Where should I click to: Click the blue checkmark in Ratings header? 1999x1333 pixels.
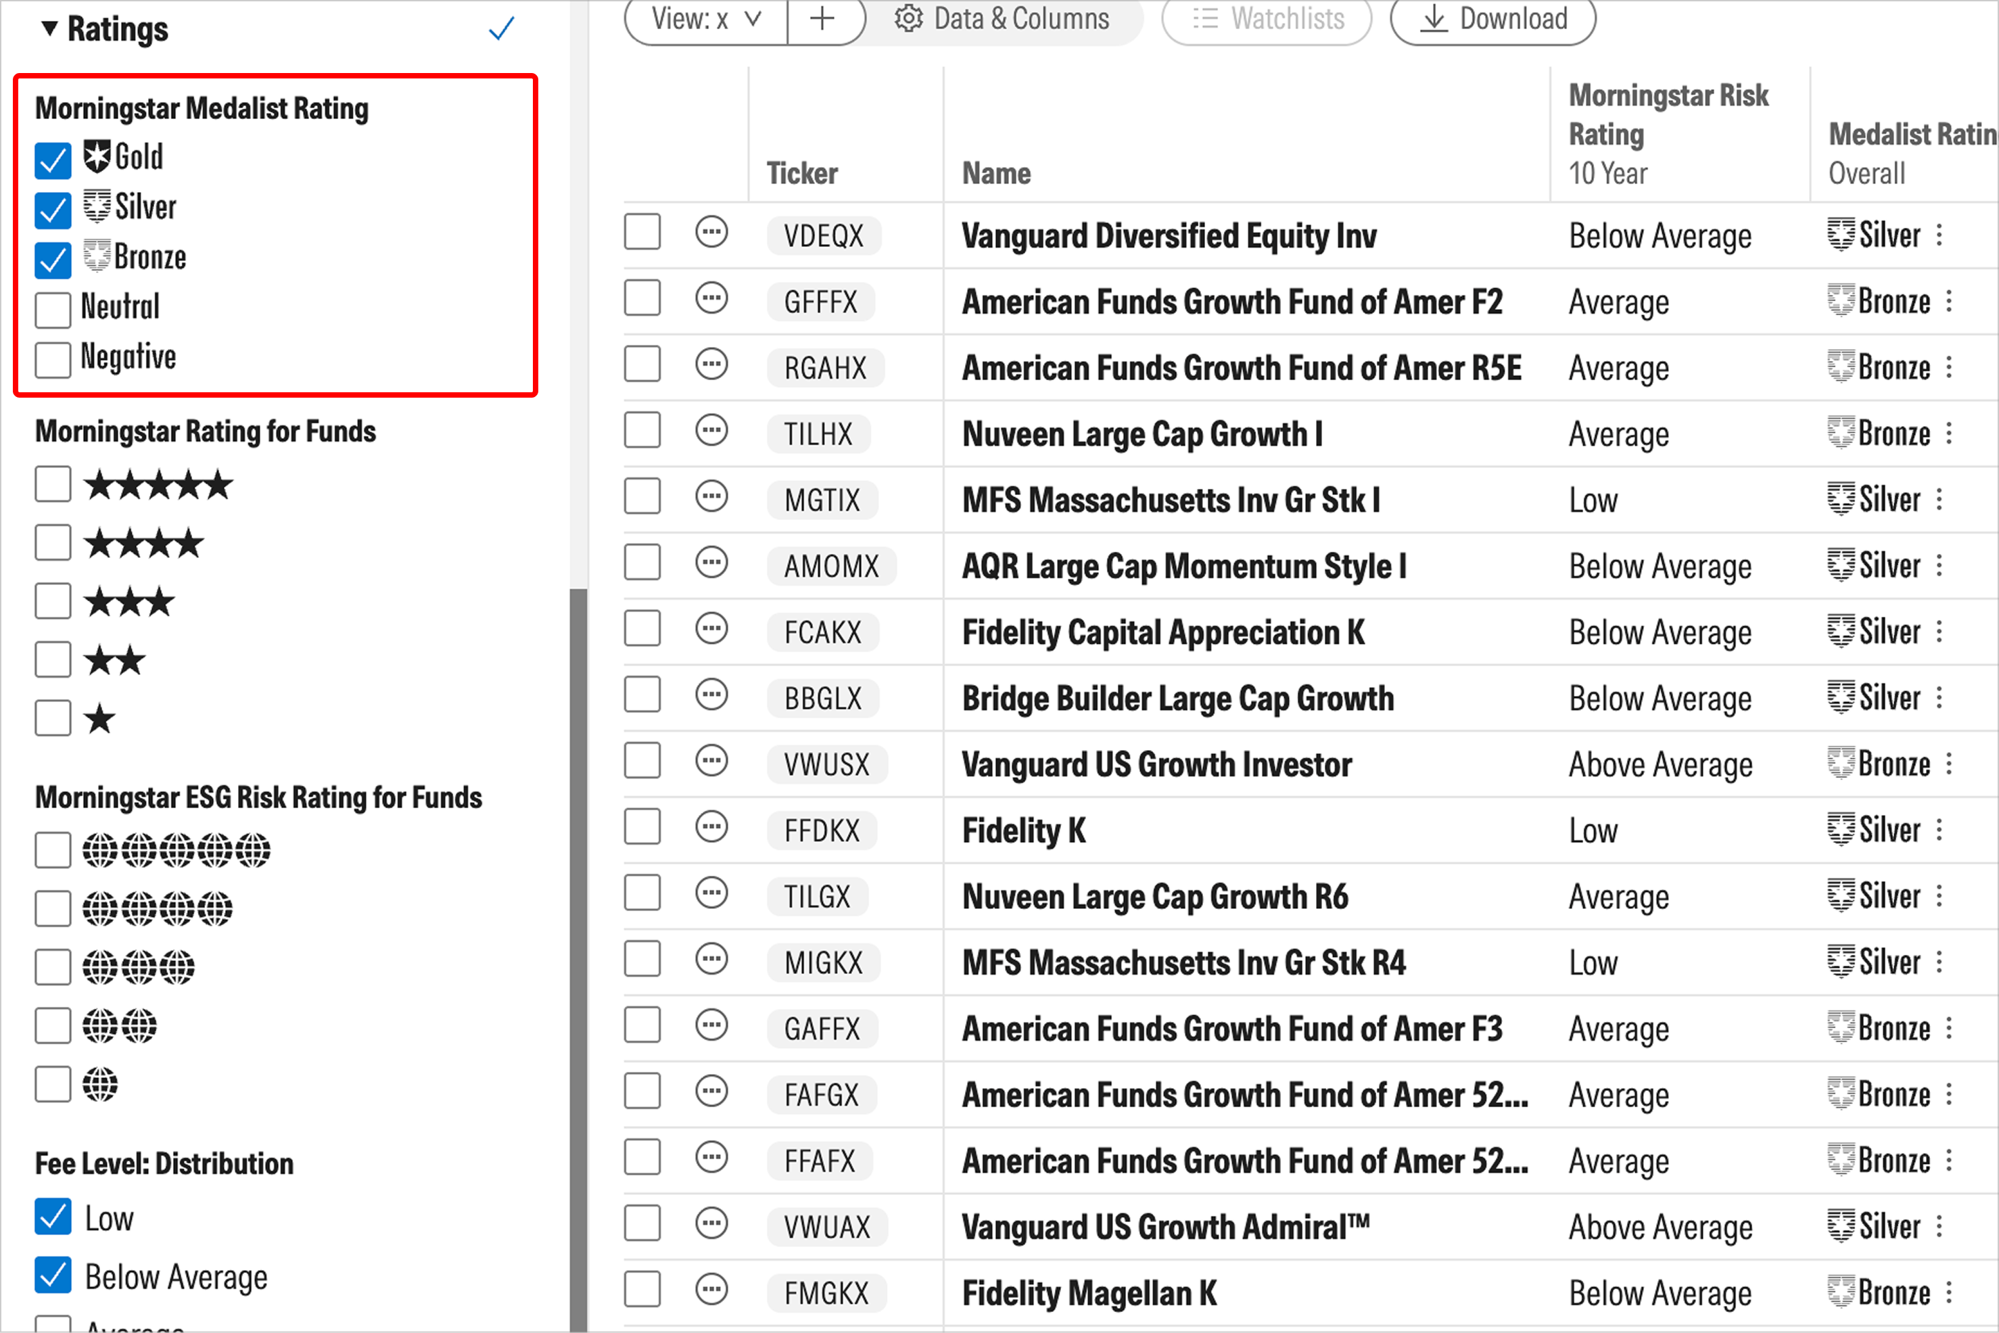tap(502, 29)
